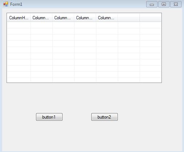Select first row cell under ColumnH...
This screenshot has width=184, height=152.
19,25
